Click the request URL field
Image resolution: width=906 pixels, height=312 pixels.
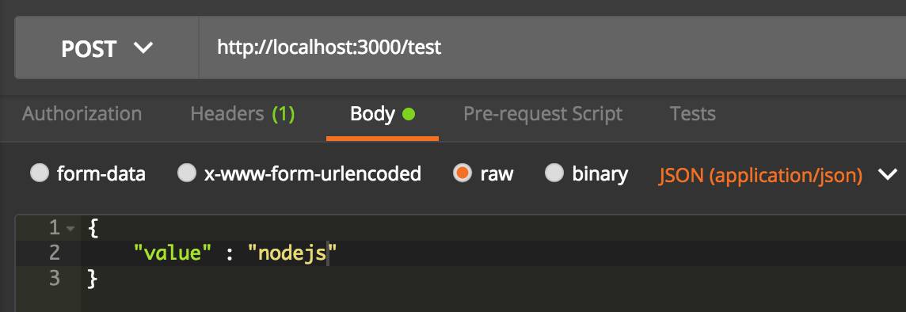click(552, 48)
